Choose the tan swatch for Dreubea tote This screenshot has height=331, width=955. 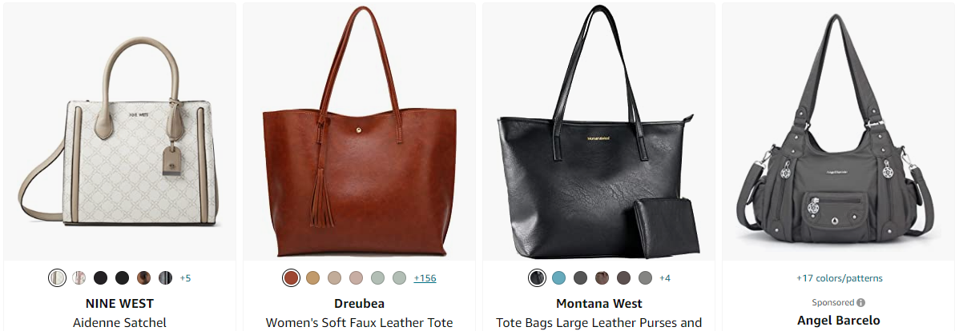point(312,278)
